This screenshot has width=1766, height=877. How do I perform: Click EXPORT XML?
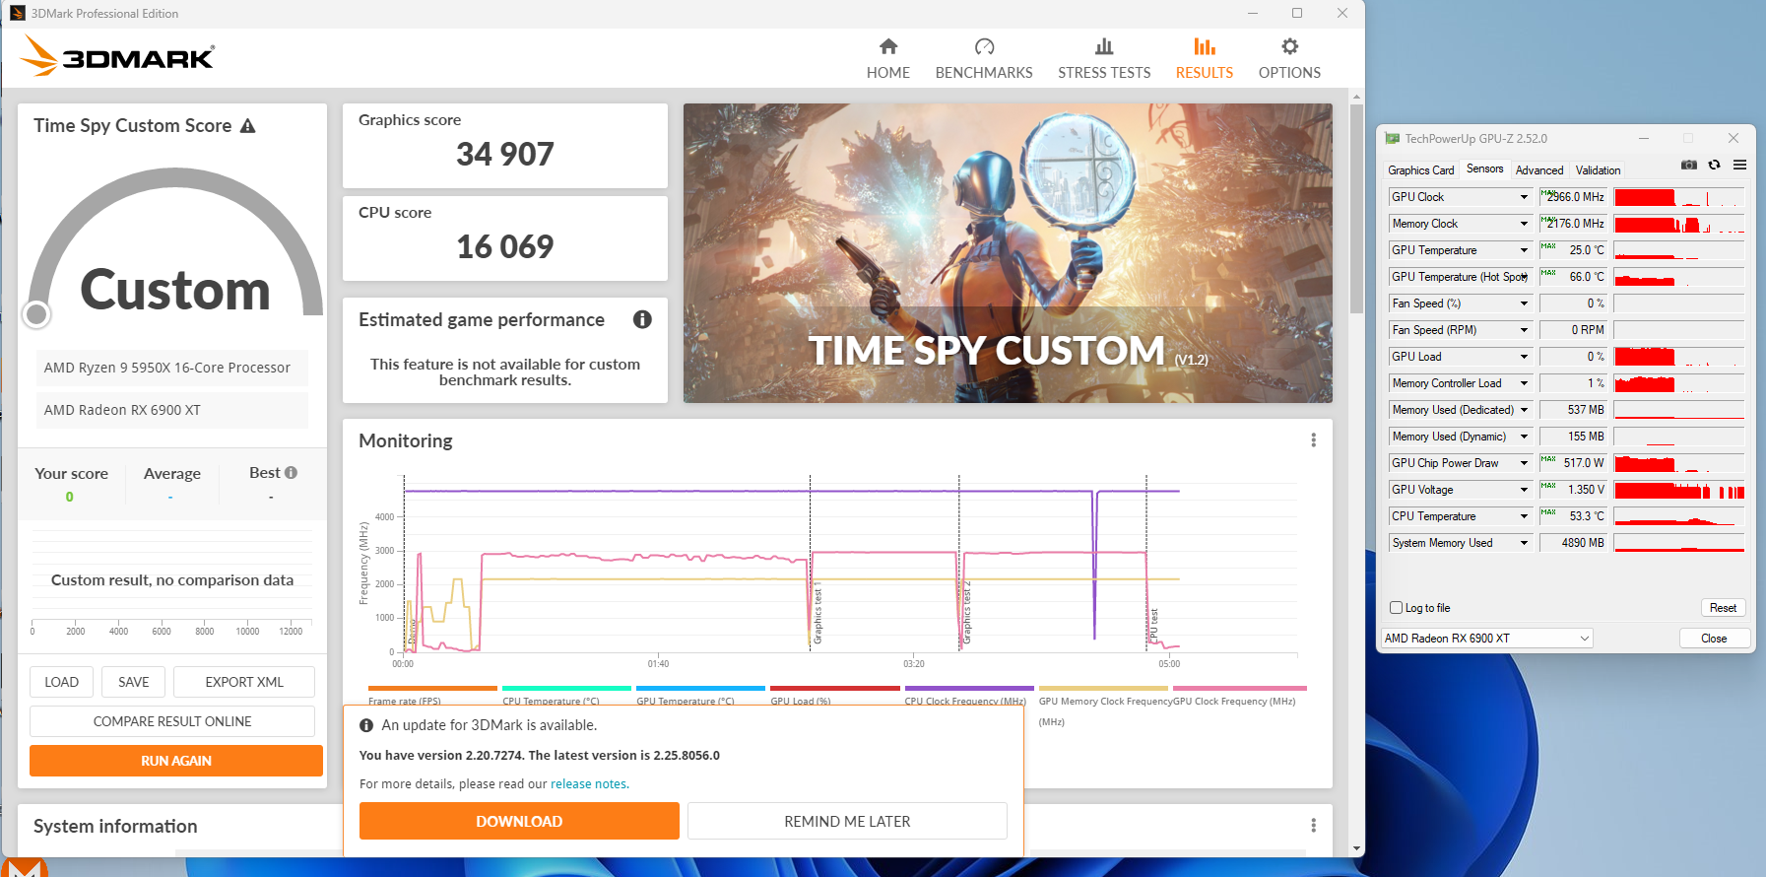coord(244,682)
